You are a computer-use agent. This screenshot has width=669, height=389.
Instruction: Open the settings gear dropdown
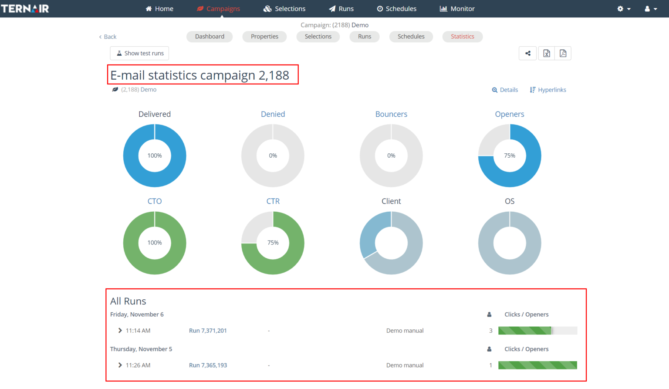click(x=624, y=9)
